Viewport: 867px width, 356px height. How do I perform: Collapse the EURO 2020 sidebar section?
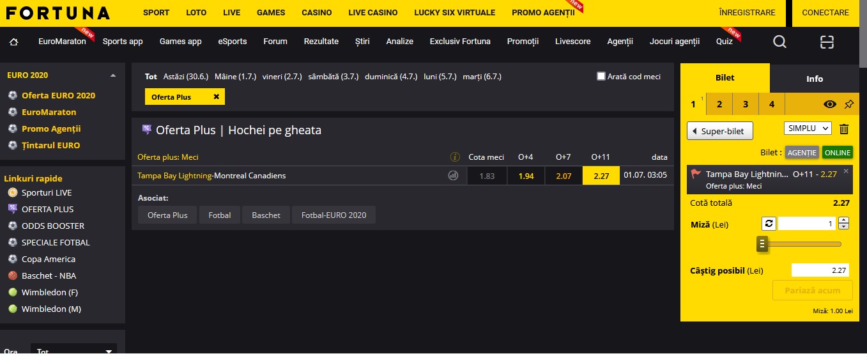pyautogui.click(x=113, y=75)
